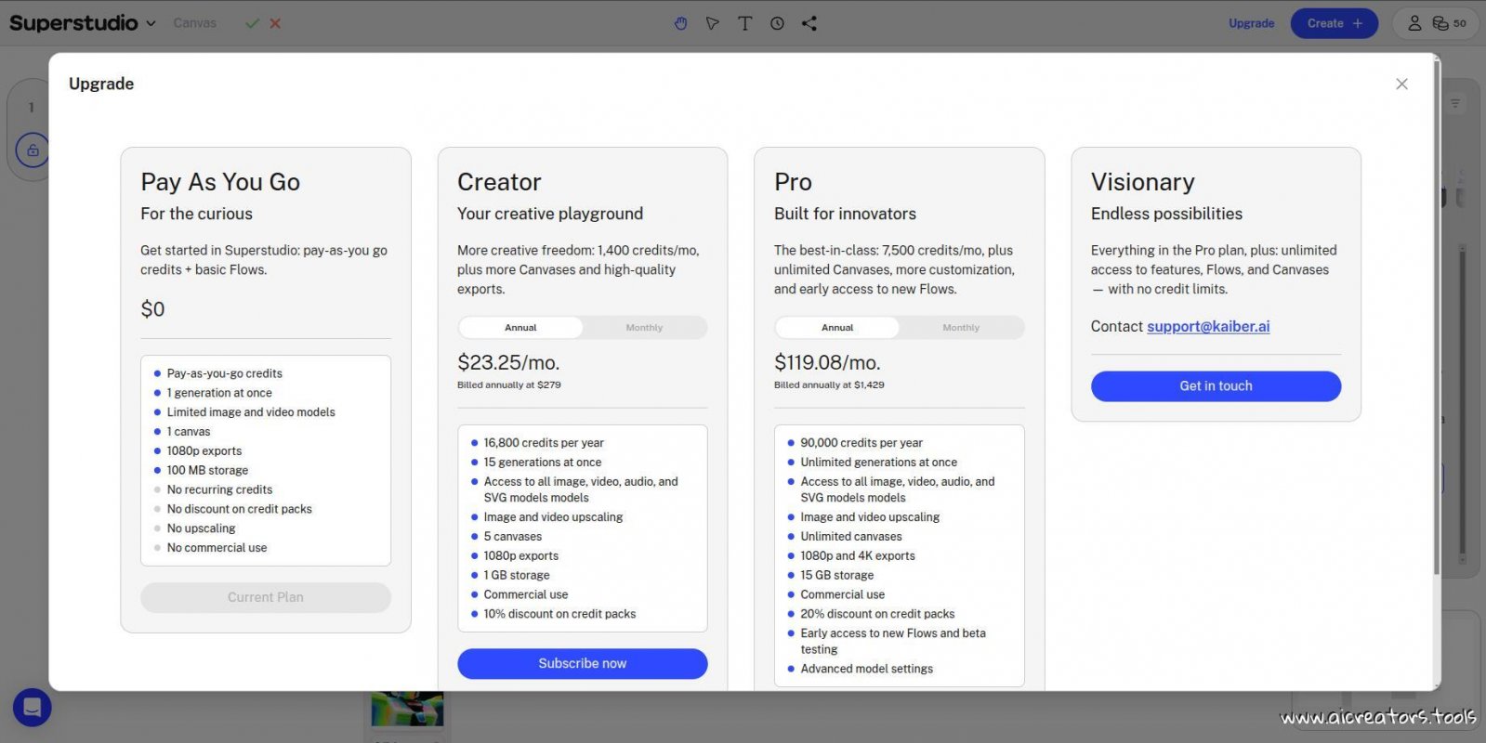Click '20% discount on credit packs' item
The width and height of the screenshot is (1486, 743).
[x=877, y=614]
